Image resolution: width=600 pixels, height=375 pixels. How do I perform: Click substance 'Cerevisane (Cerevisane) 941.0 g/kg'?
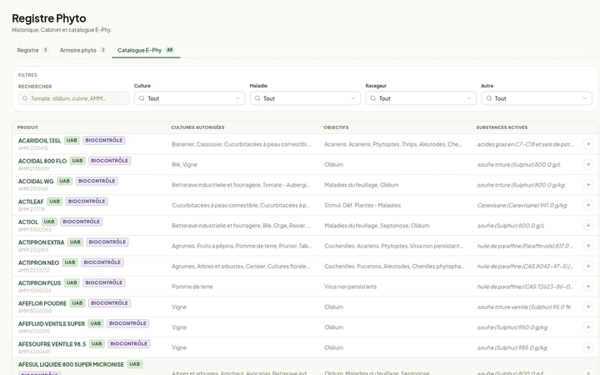click(x=522, y=205)
